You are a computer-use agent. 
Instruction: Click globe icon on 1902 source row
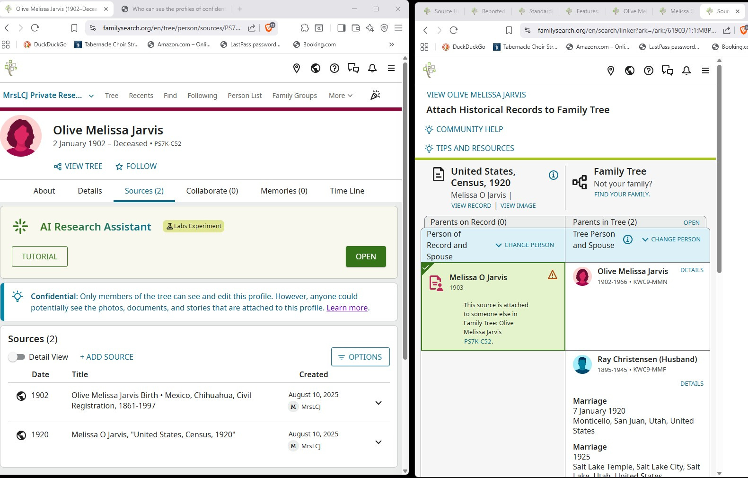(x=21, y=396)
